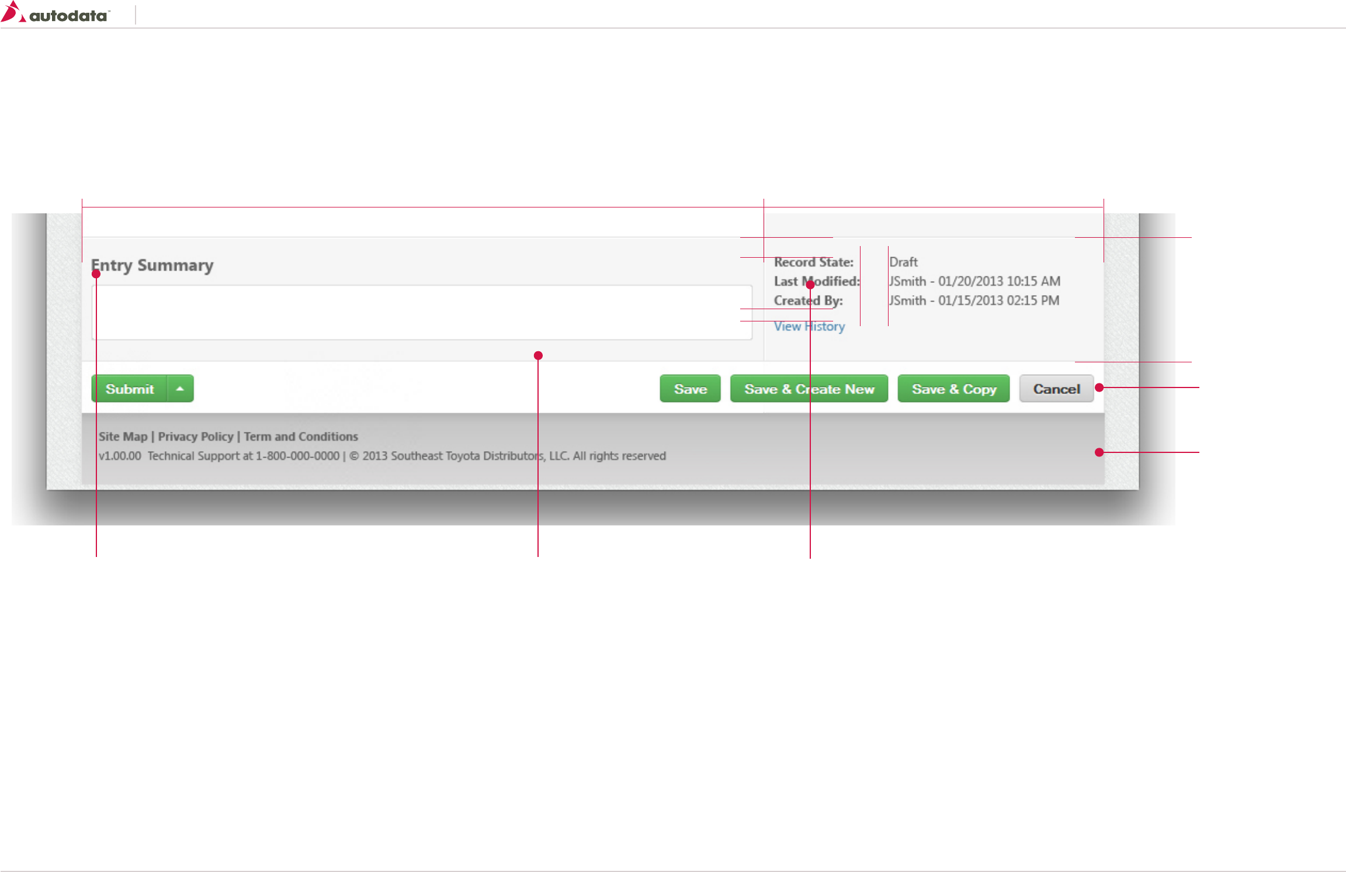Cancel the entry form
1346x872 pixels.
(1056, 389)
